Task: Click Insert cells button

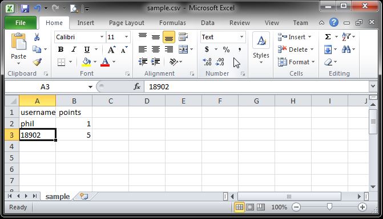Action: tap(295, 37)
